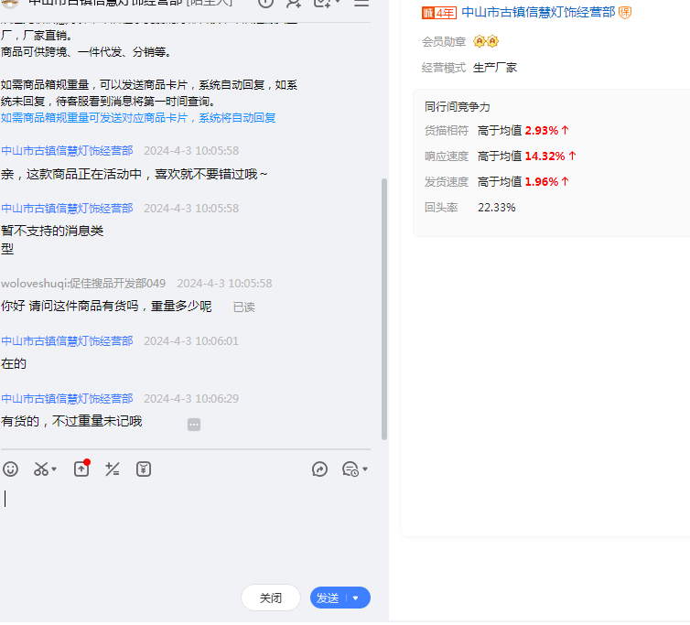The width and height of the screenshot is (690, 625).
Task: Click the hamburger menu at top right of chat
Action: (x=361, y=3)
